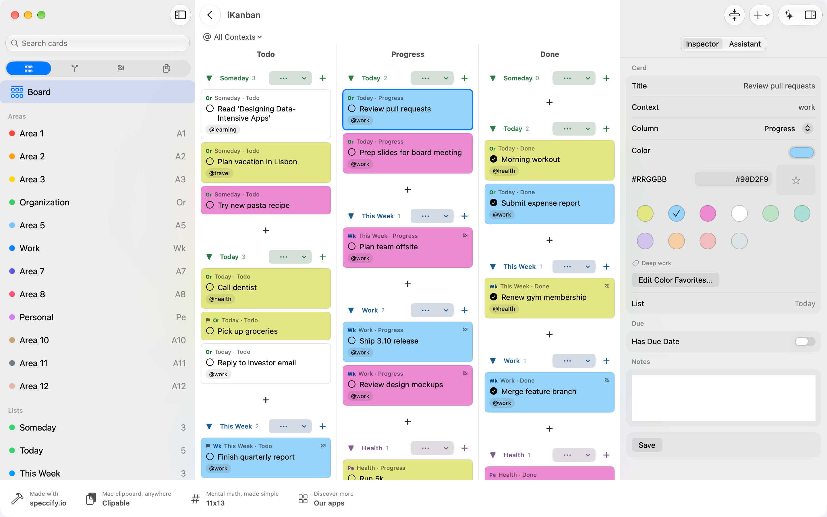Viewport: 827px width, 517px height.
Task: Click the hammer speccify.io icon
Action: pyautogui.click(x=17, y=499)
